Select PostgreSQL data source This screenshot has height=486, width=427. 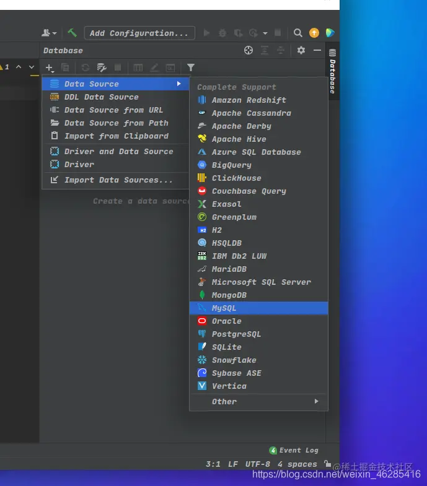tap(258, 334)
